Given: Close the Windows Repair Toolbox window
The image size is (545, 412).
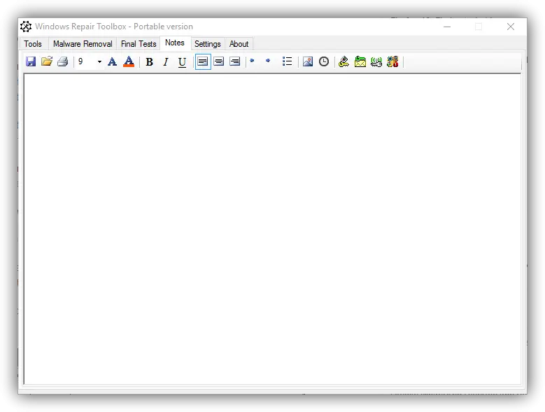Looking at the screenshot, I should (510, 27).
